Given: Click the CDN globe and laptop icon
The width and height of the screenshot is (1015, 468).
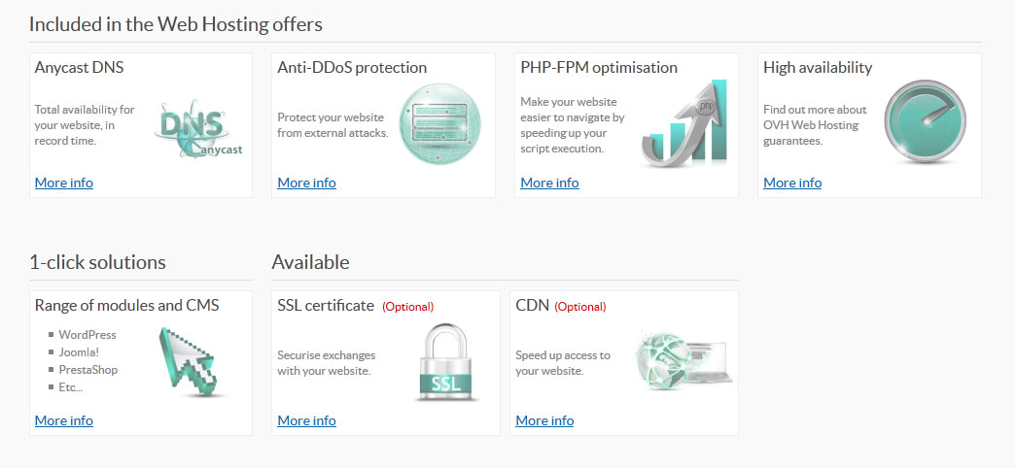Looking at the screenshot, I should (683, 361).
